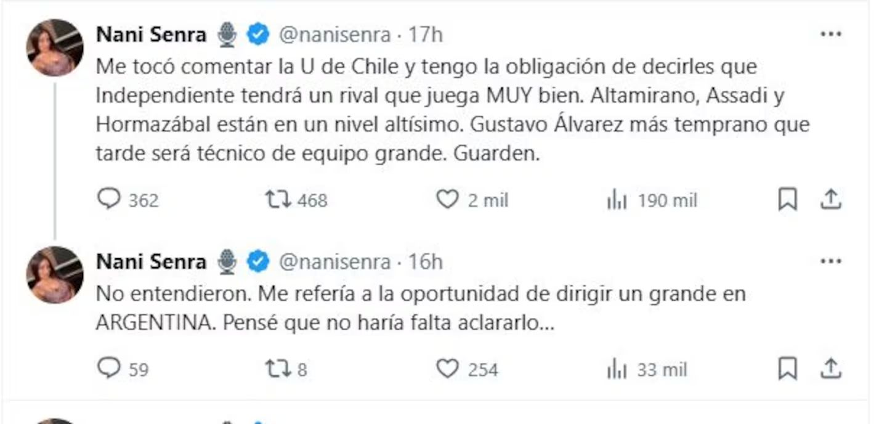Open the @nanisenra handle on the 16h tweet
This screenshot has height=424, width=887.
(335, 262)
